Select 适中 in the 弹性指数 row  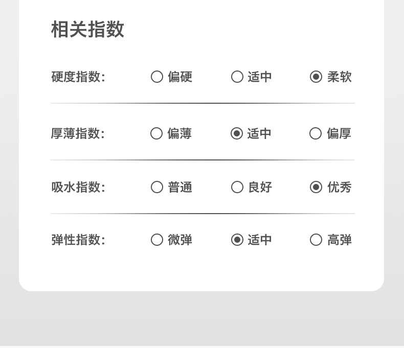(x=237, y=240)
